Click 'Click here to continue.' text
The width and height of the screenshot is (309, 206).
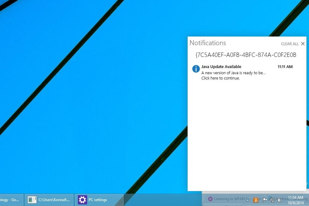221,78
